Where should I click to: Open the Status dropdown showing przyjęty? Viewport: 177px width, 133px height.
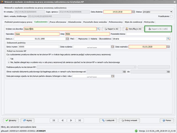pos(158,12)
